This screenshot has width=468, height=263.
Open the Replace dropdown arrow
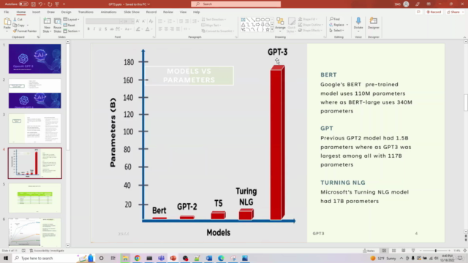pos(347,25)
